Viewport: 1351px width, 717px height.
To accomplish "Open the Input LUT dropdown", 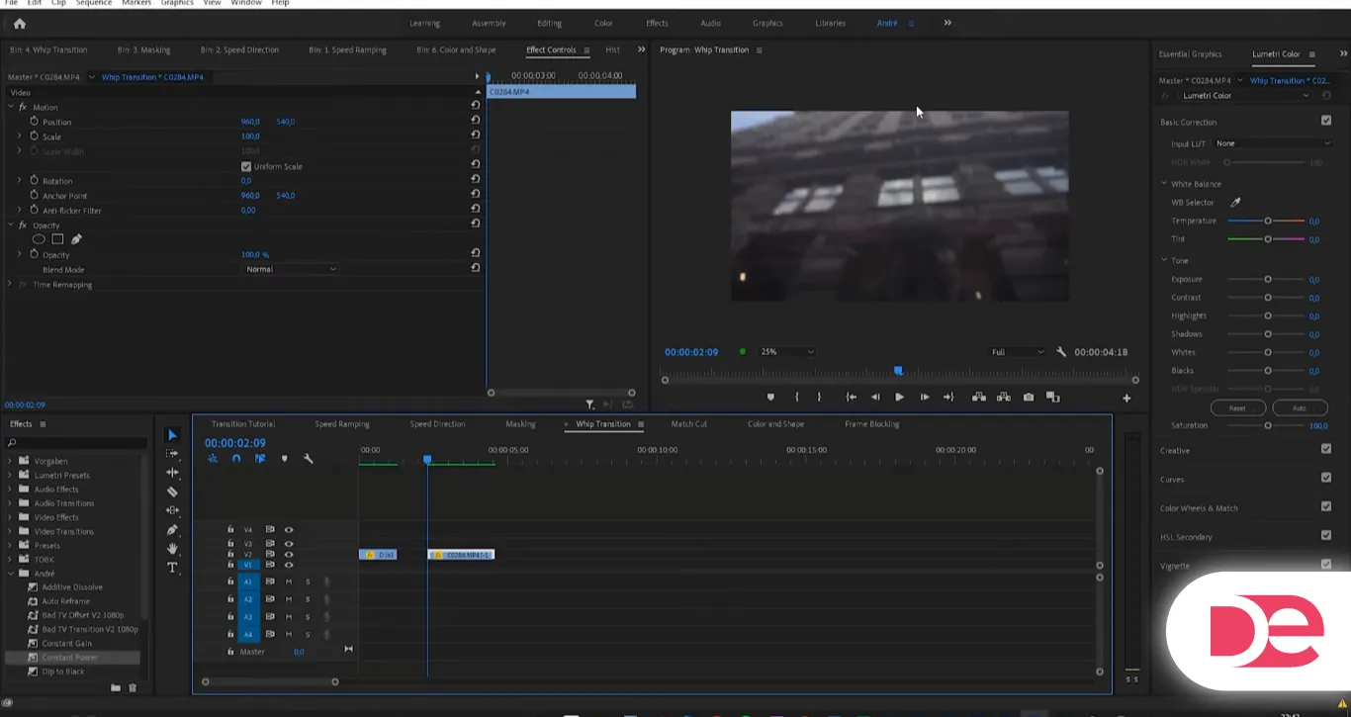I will click(1273, 143).
